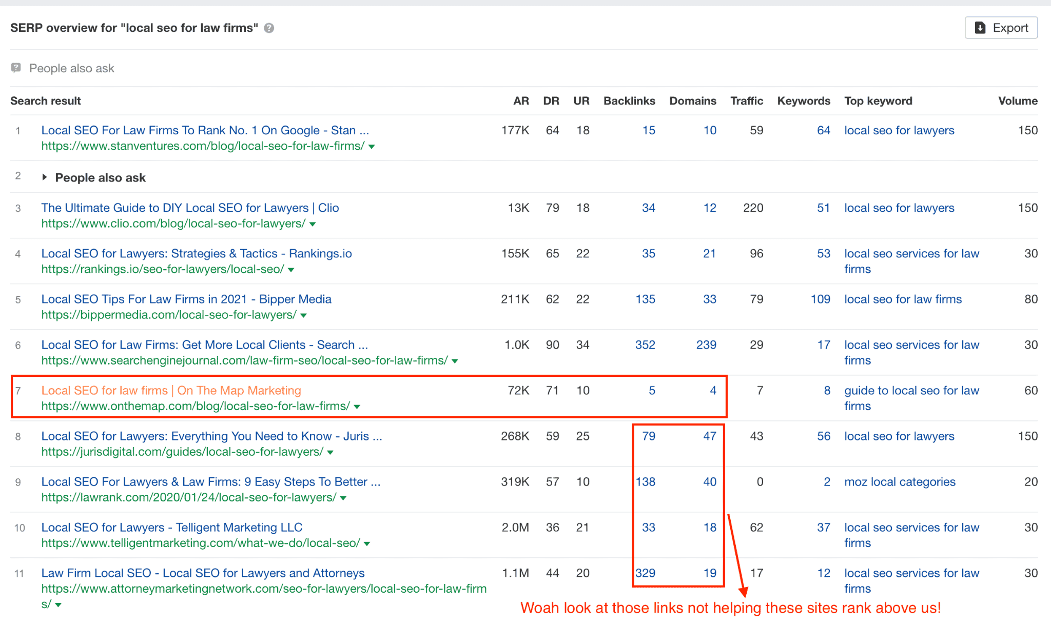Click the stanventures.com green URL
This screenshot has height=626, width=1051.
[x=203, y=146]
